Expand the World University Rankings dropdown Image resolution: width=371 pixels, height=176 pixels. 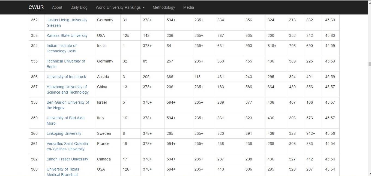click(x=120, y=7)
